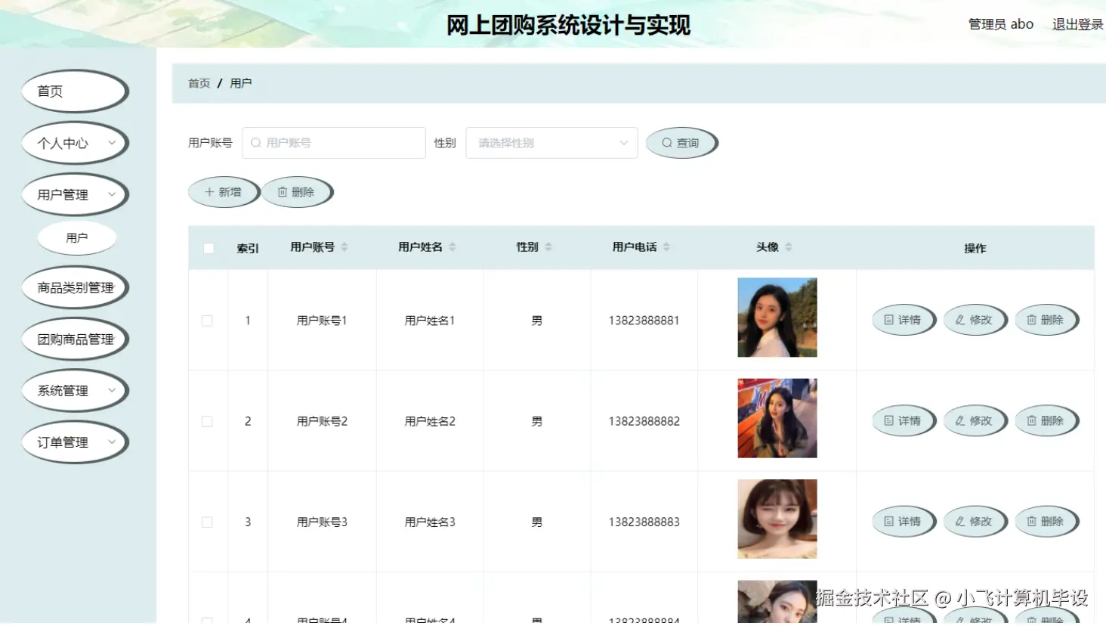Click the bulk 删除 button above the table

point(297,192)
